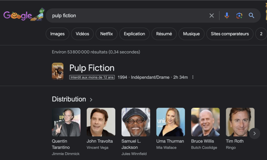Filter results by Netflix chip
The image size is (267, 160).
106,34
